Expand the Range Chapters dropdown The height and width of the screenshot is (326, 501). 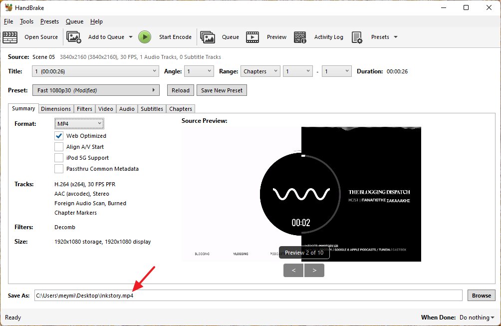[x=260, y=71]
